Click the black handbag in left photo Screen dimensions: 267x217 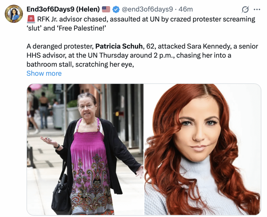(61, 193)
